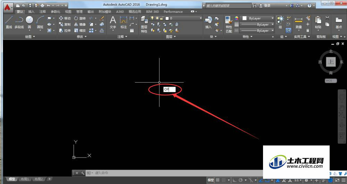The width and height of the screenshot is (347, 184).
Task: Click the Print icon in quick access toolbar
Action: click(x=42, y=5)
